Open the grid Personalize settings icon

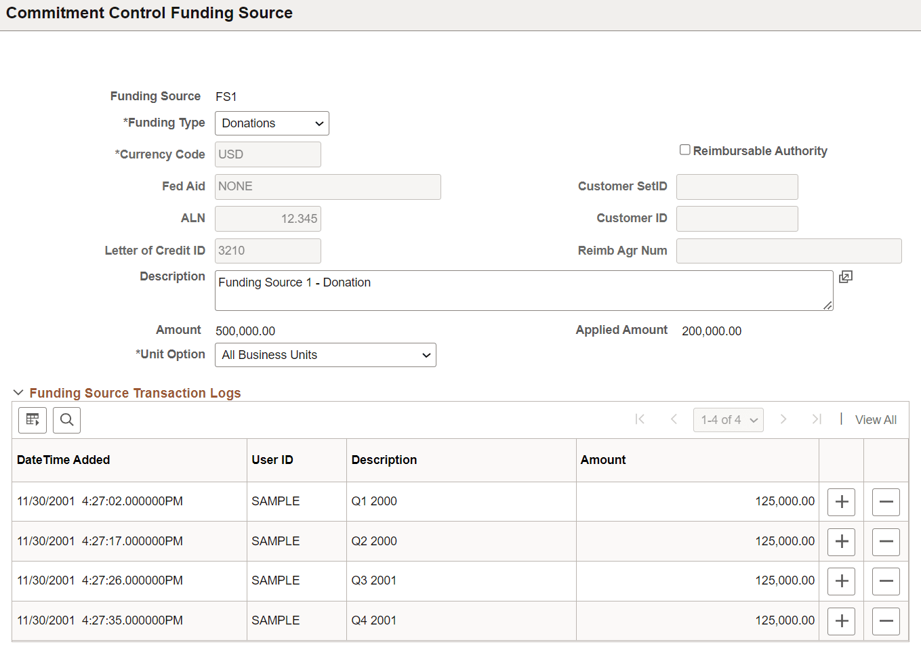click(x=32, y=420)
